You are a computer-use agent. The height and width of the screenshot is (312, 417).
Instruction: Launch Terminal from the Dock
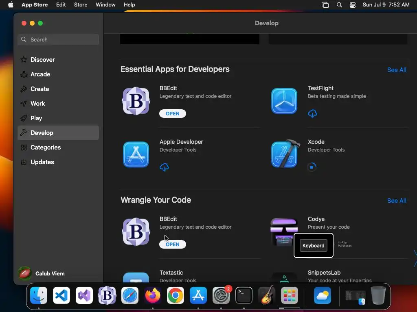click(244, 295)
